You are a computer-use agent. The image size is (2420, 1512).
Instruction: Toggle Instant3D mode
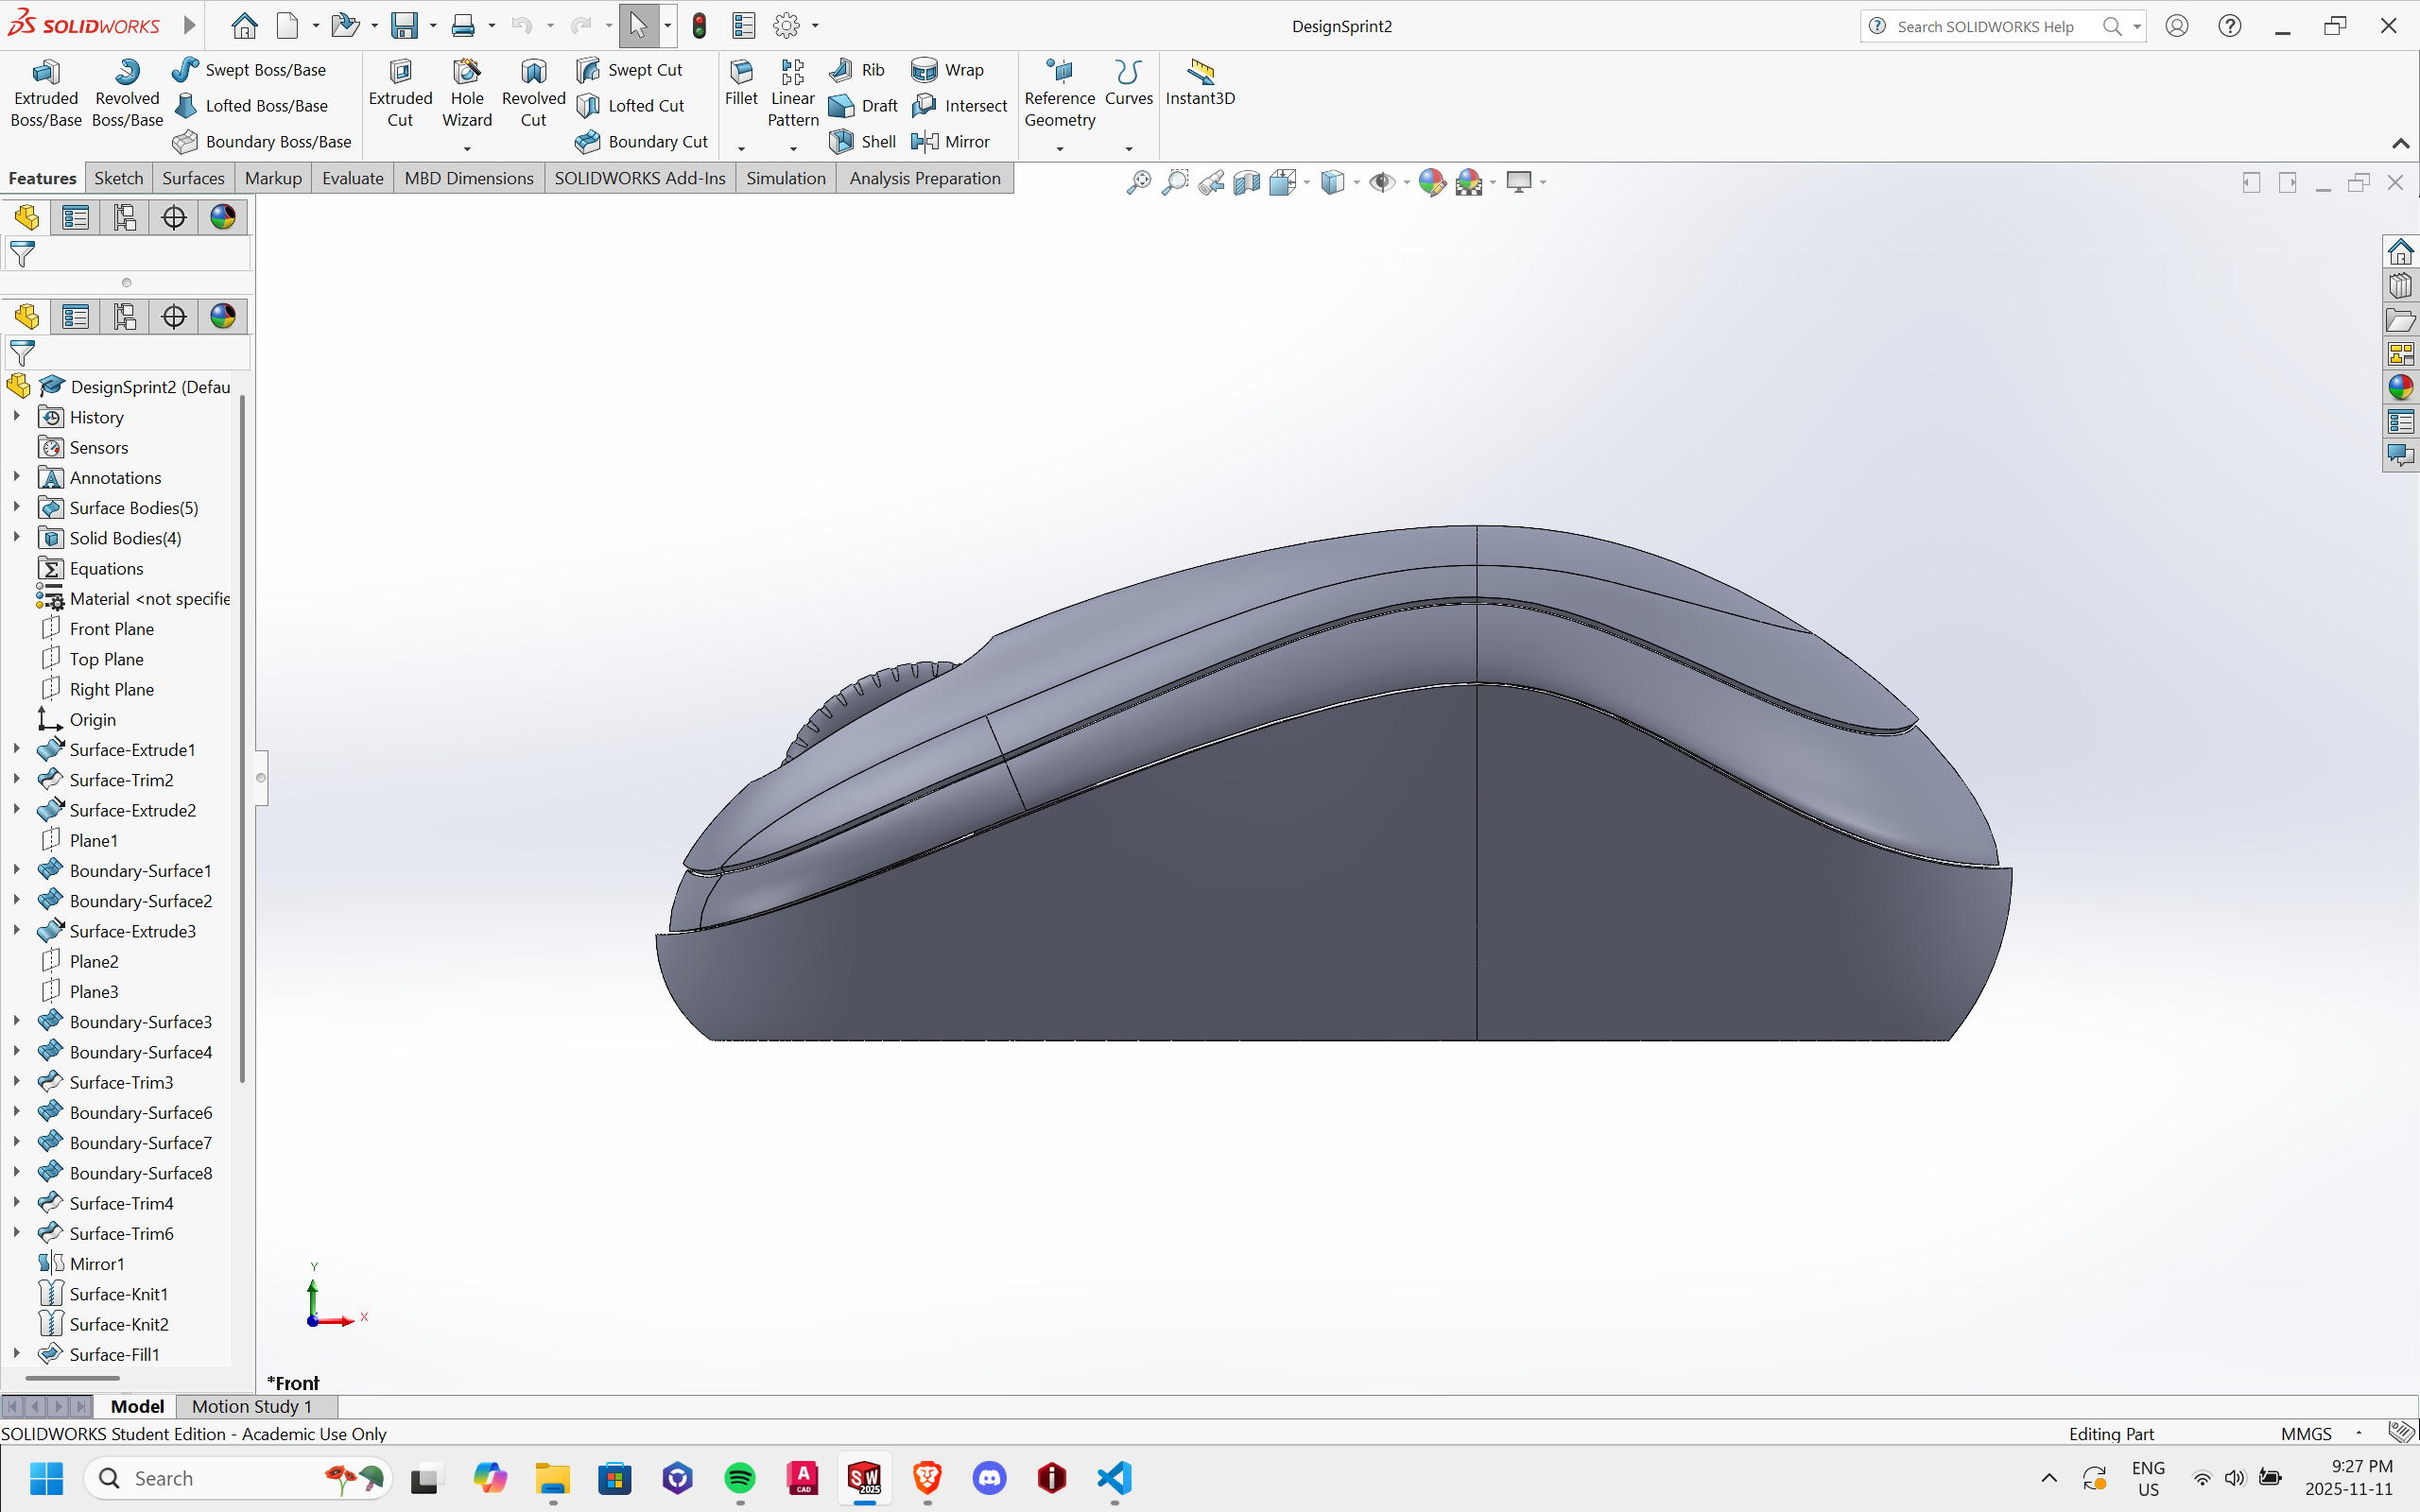tap(1200, 82)
